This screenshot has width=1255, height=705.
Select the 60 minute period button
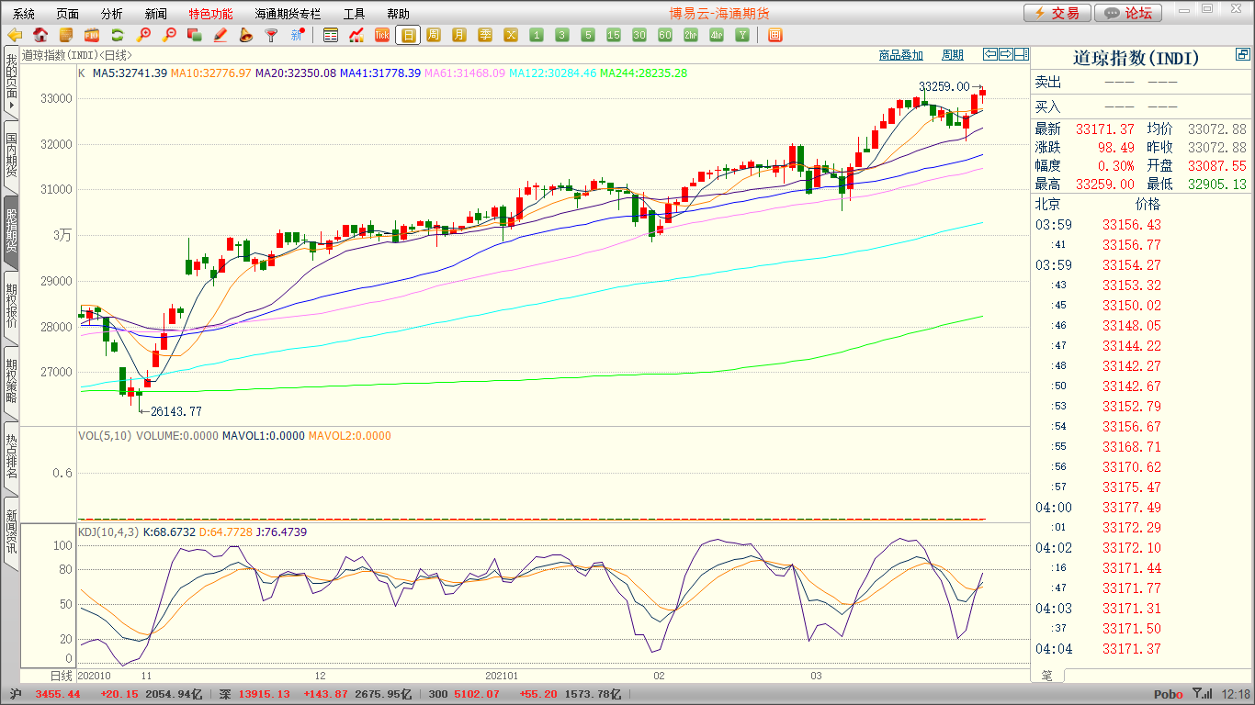click(665, 36)
